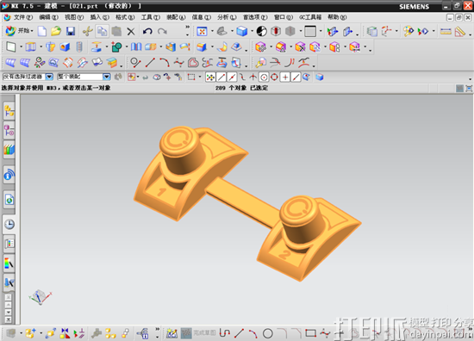The width and height of the screenshot is (474, 341).
Task: Open the Reuse Library books icon
Action: coord(9,150)
